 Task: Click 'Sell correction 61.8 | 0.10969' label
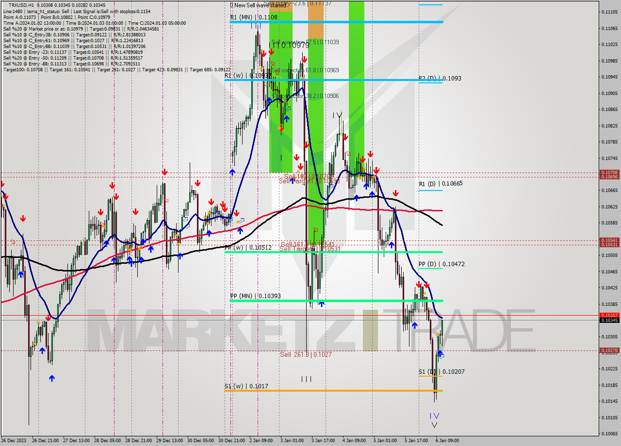click(x=305, y=70)
